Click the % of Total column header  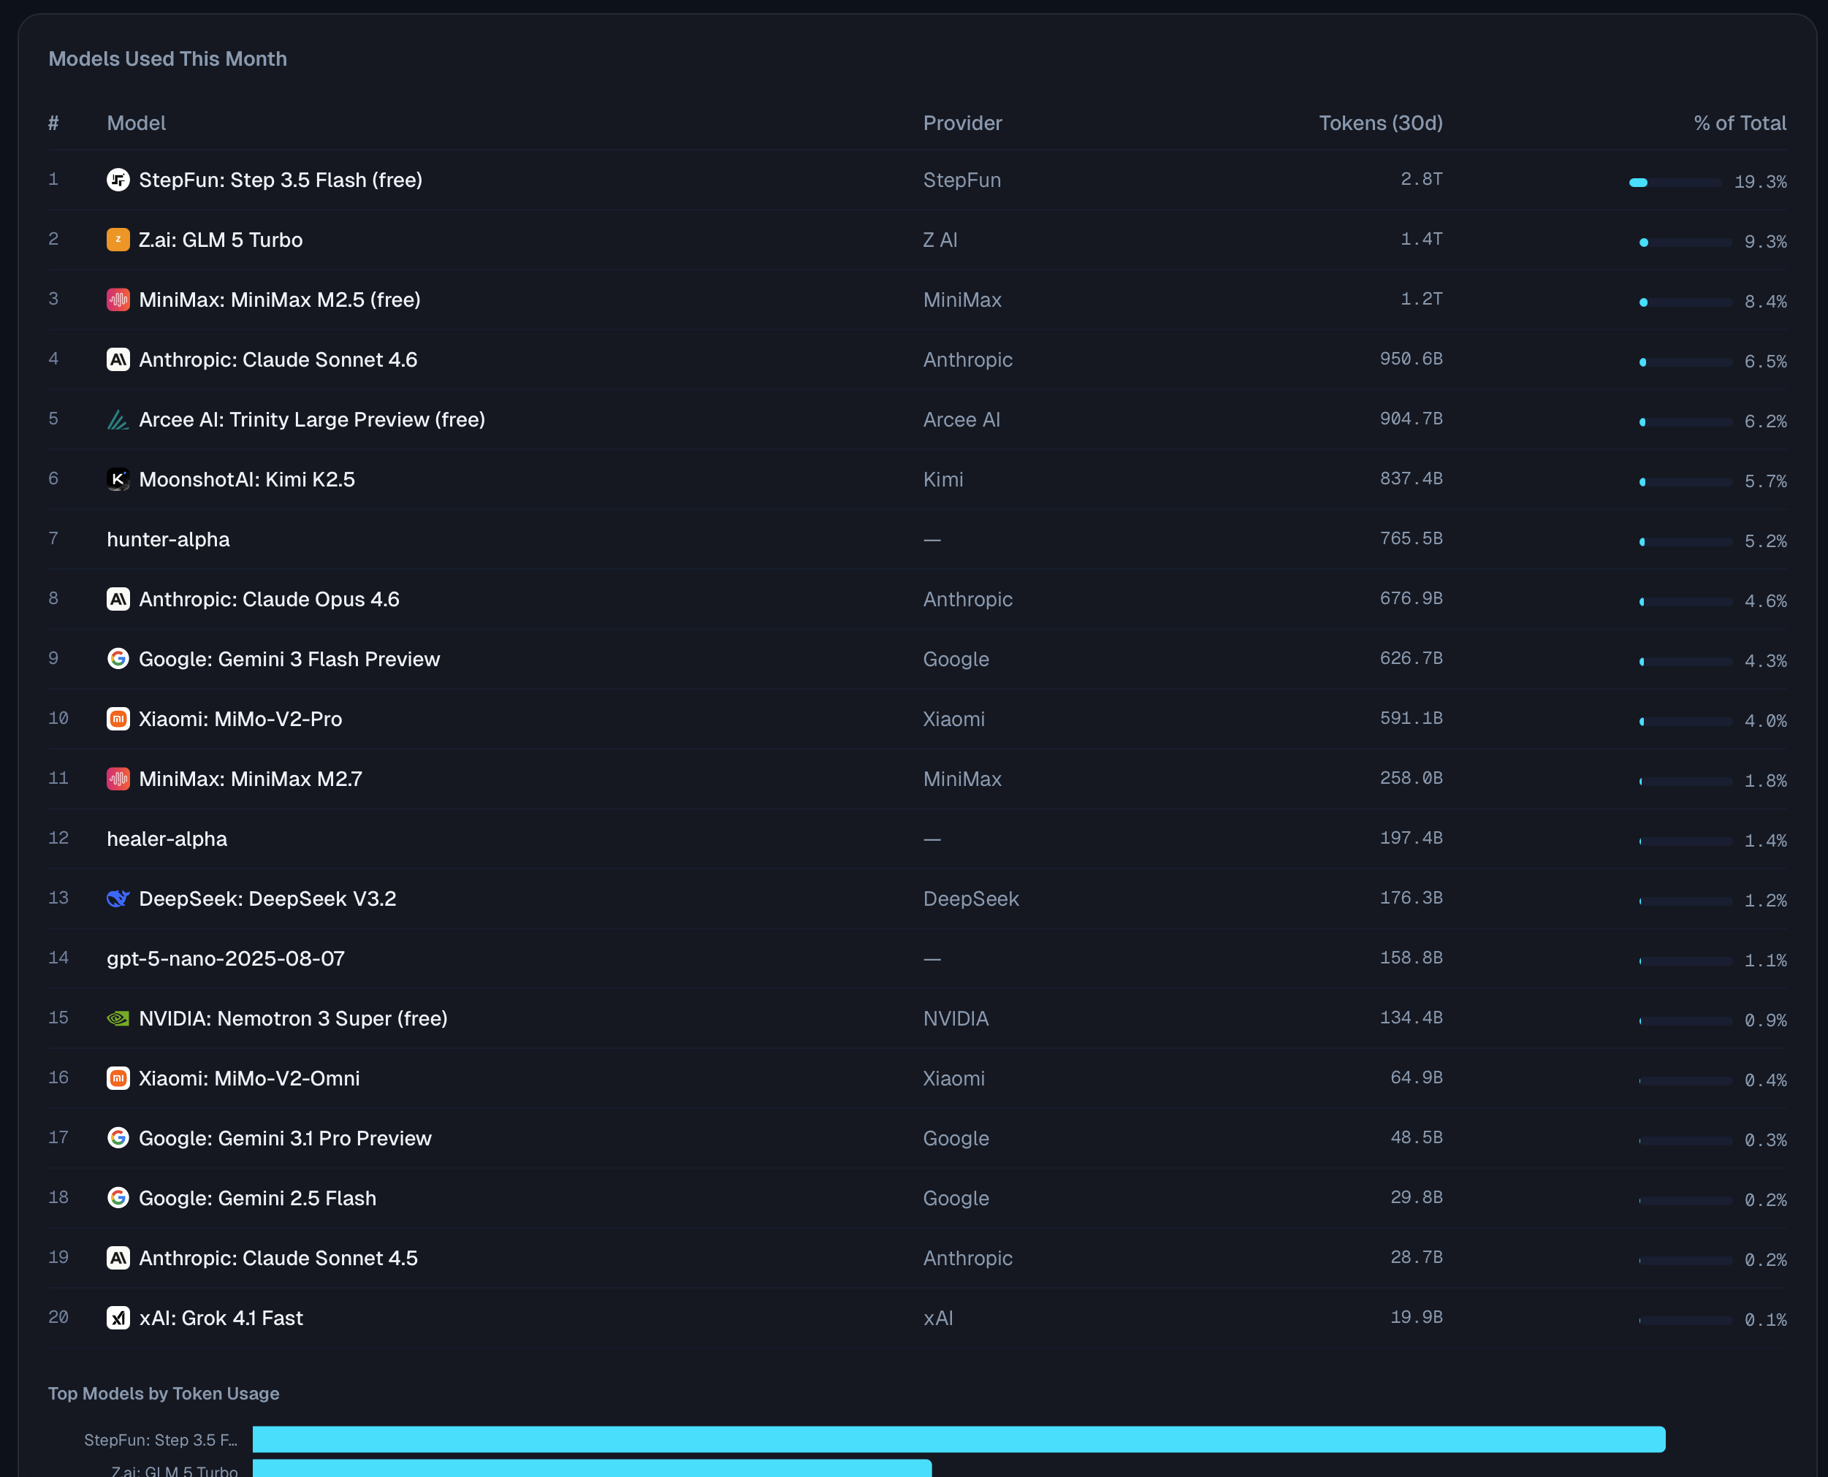(x=1739, y=123)
